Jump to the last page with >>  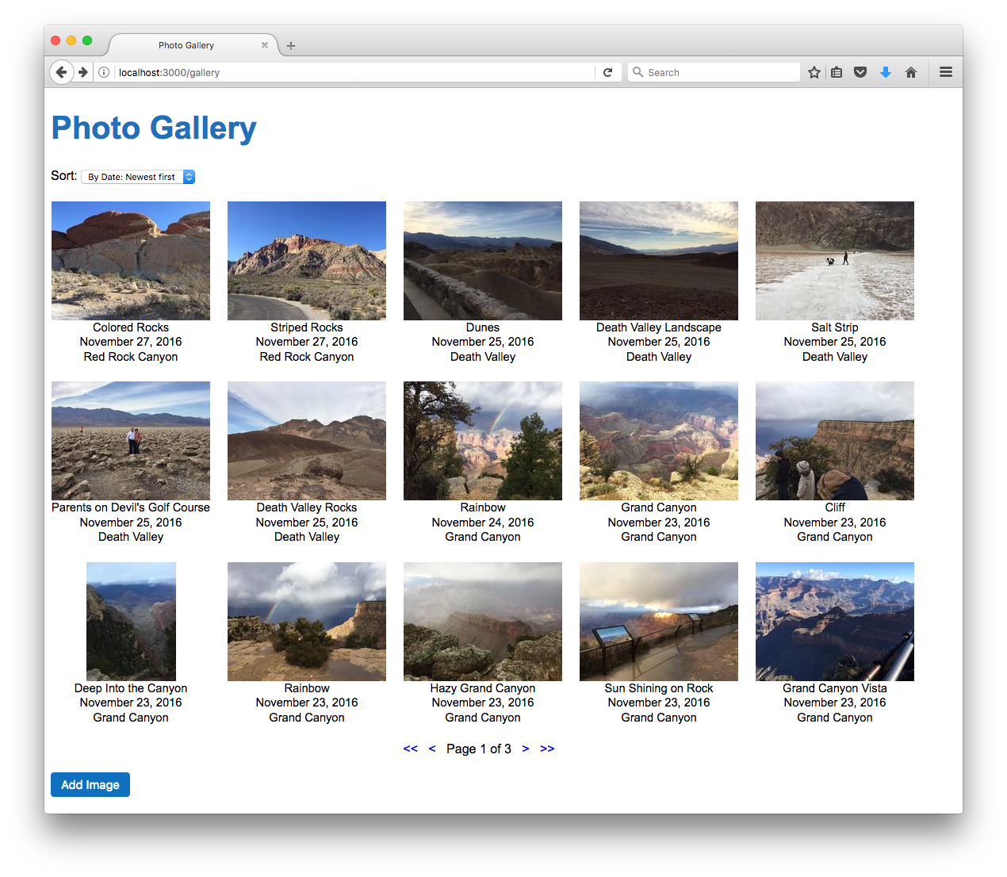[547, 749]
